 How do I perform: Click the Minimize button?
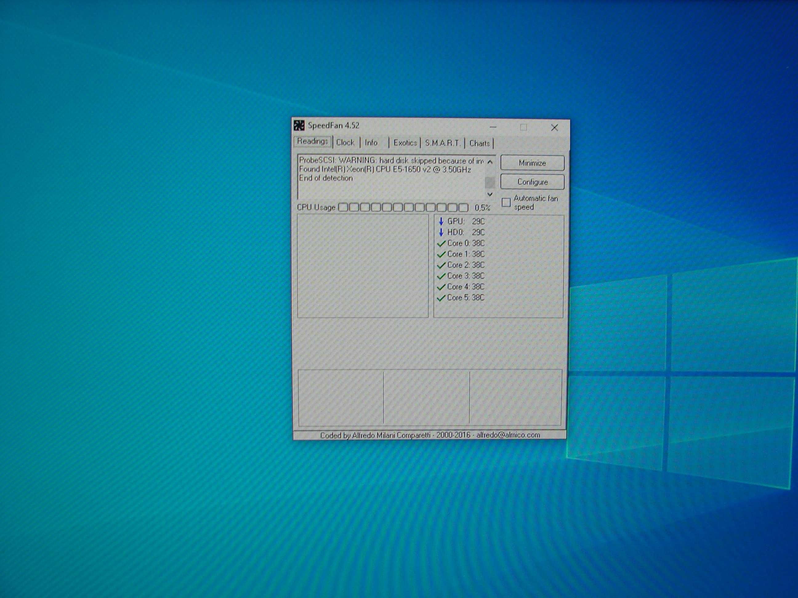pos(532,163)
